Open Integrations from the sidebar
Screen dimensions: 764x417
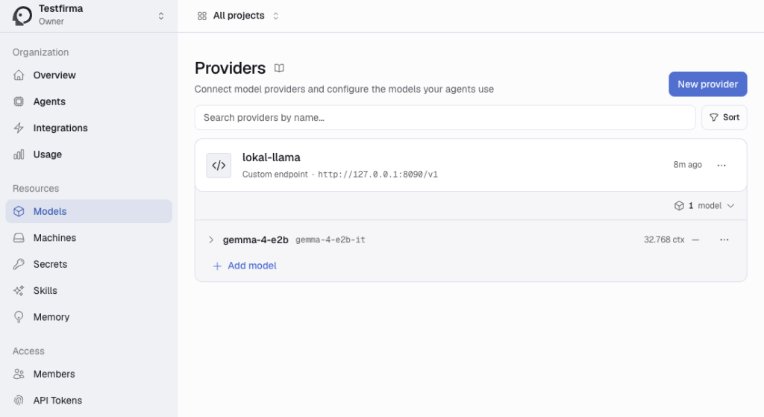click(89, 128)
